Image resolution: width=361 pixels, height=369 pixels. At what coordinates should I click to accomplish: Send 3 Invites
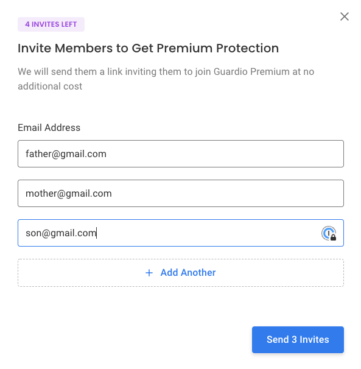[298, 340]
